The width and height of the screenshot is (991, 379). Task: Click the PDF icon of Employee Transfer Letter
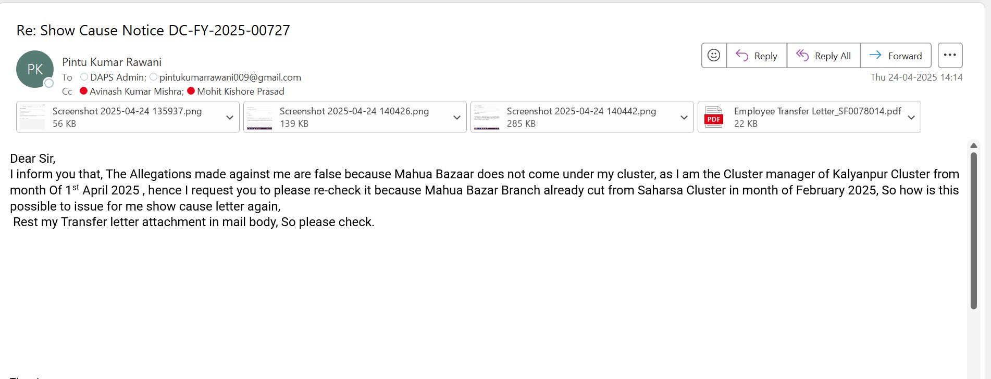(x=714, y=117)
